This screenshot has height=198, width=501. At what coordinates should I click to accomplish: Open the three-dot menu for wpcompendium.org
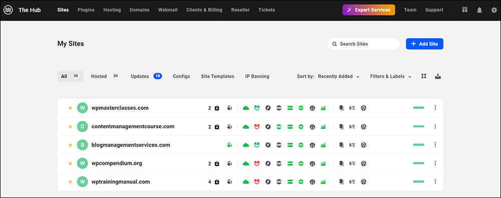click(x=435, y=163)
